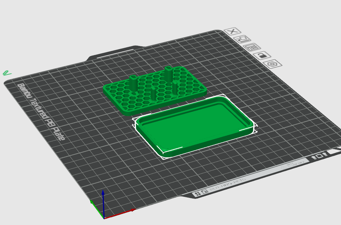Screen dimensions: 341x225
Task: Select the honeycomb grid model with pegs
Action: coord(155,91)
